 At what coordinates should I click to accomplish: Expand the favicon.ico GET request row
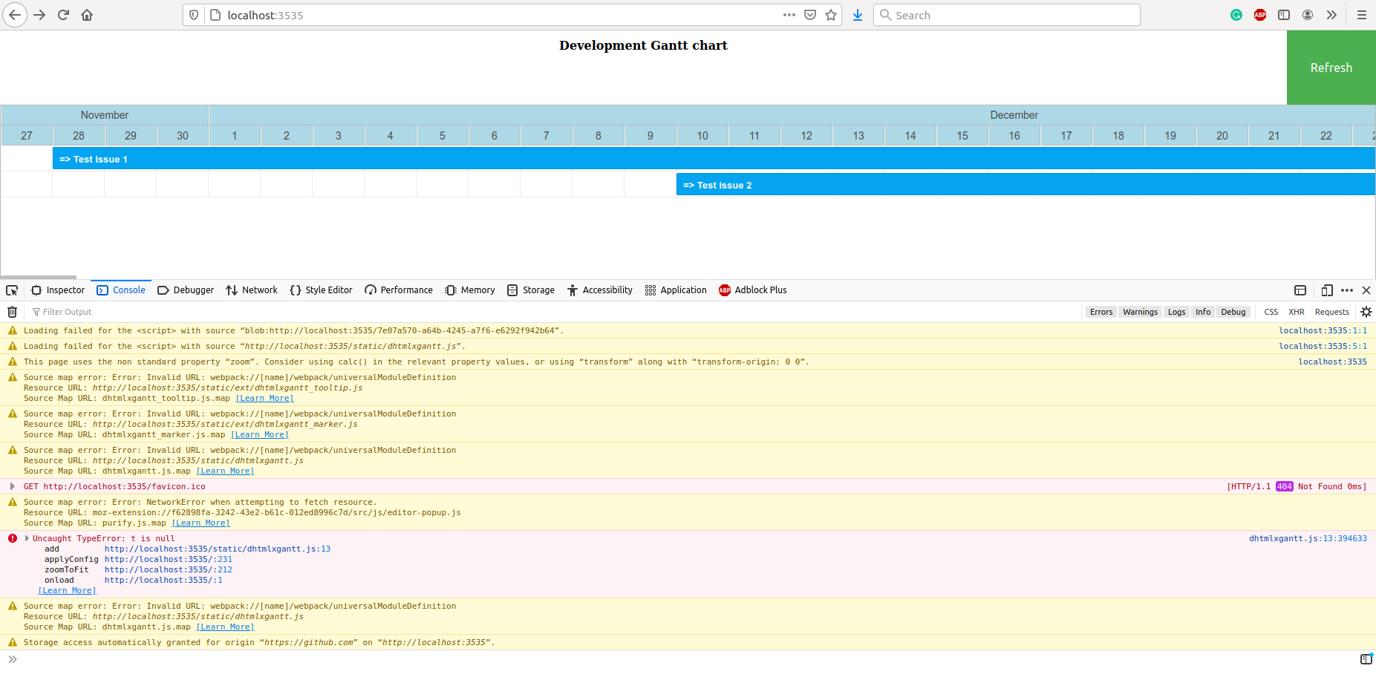[13, 486]
